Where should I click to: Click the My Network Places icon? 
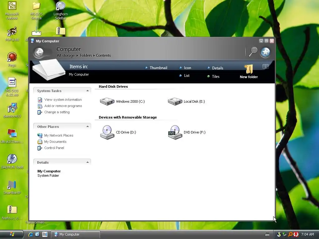[x=40, y=135]
